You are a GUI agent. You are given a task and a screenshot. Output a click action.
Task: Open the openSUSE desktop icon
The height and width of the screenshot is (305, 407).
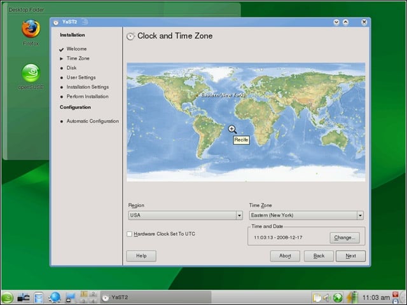pyautogui.click(x=31, y=73)
